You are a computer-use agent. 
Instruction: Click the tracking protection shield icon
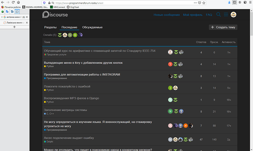(44, 3)
